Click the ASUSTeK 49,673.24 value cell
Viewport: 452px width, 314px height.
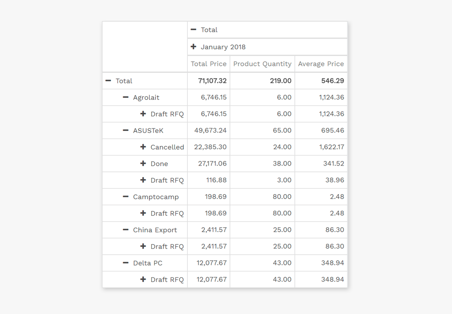pos(210,130)
